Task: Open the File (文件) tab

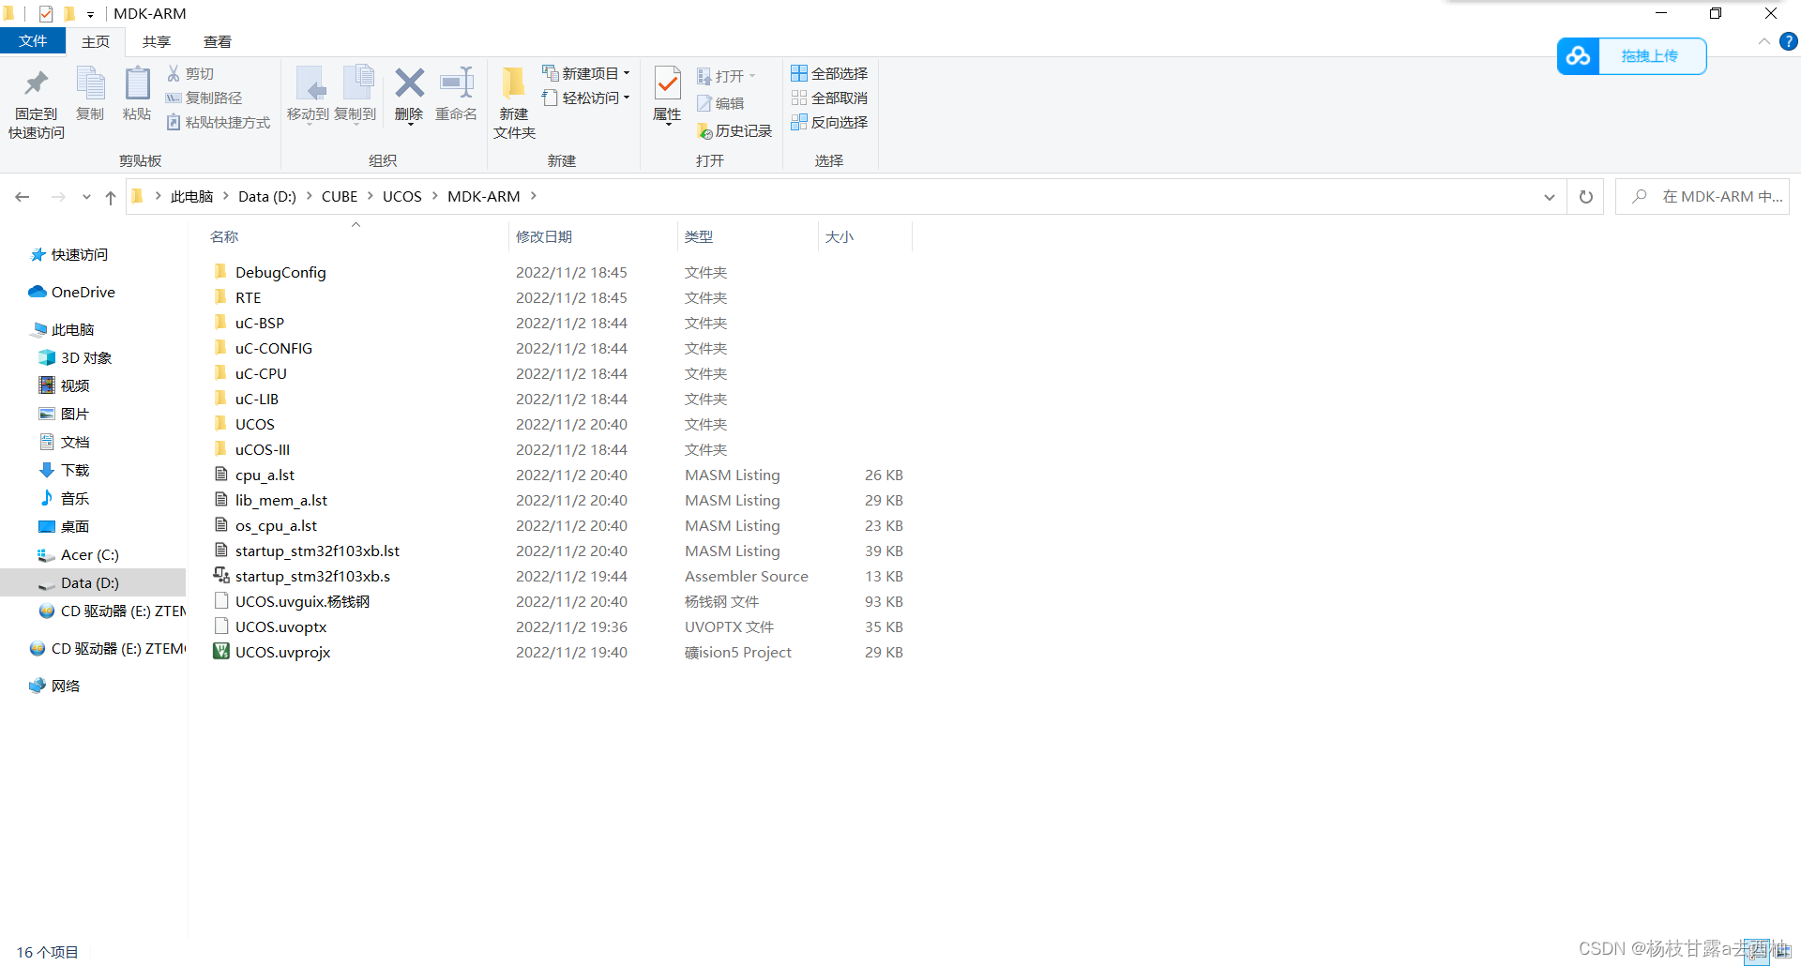Action: tap(33, 41)
